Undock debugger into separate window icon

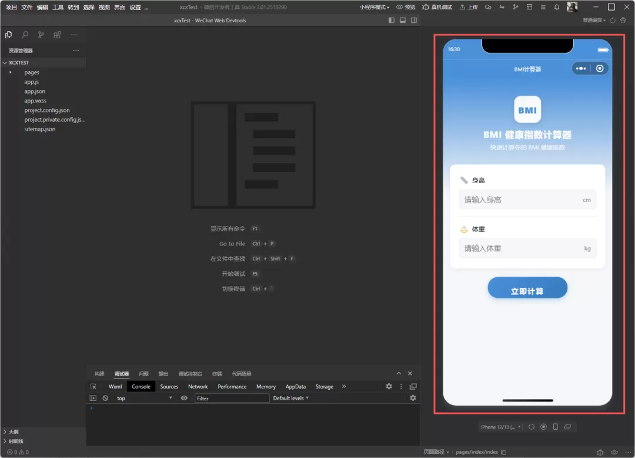(x=413, y=387)
